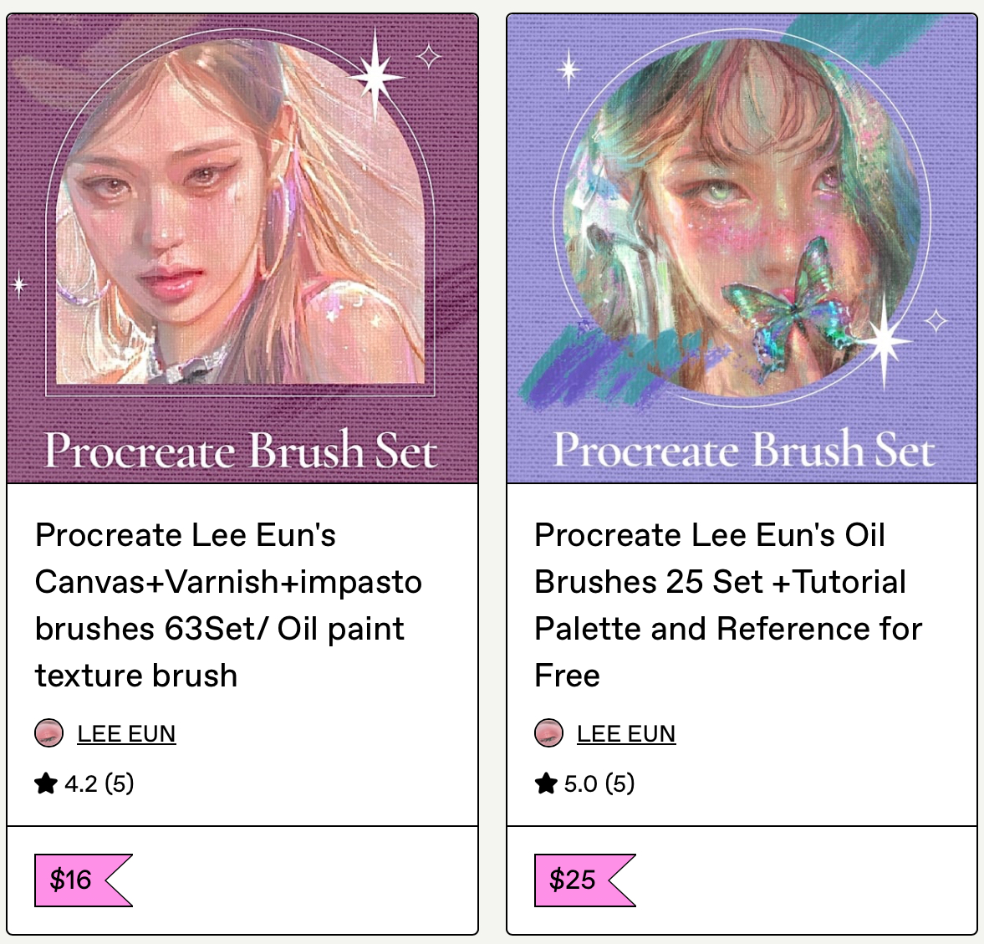The image size is (984, 944).
Task: Open the Oil Brushes 25 Set +Tutorial title
Action: point(727,605)
